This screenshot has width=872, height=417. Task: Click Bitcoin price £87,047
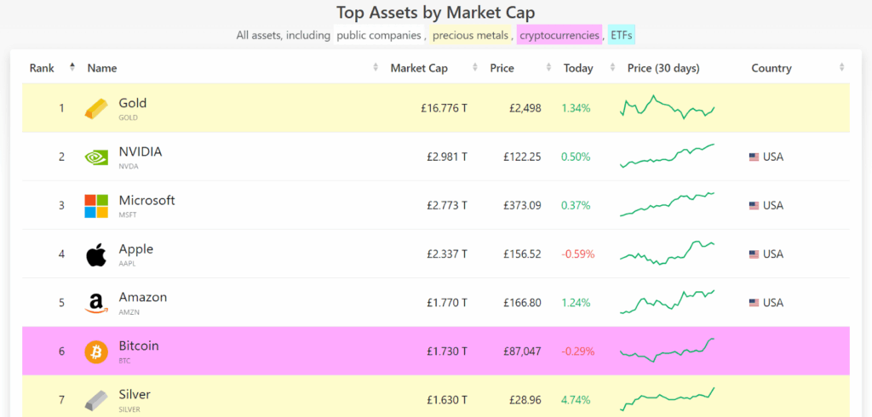522,352
